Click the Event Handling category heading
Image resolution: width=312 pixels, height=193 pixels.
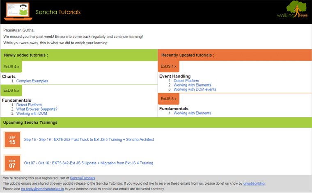[175, 76]
